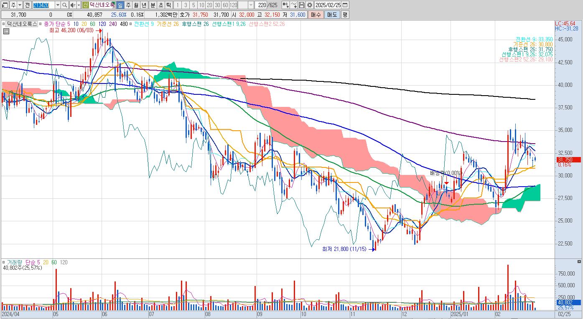583x319 pixels.
Task: Click the stock code input field 213420
Action: pyautogui.click(x=43, y=5)
